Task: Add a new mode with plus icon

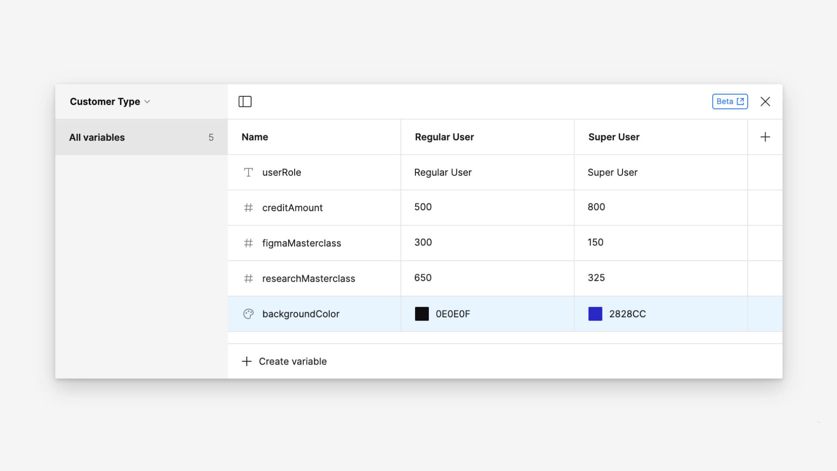Action: click(765, 137)
